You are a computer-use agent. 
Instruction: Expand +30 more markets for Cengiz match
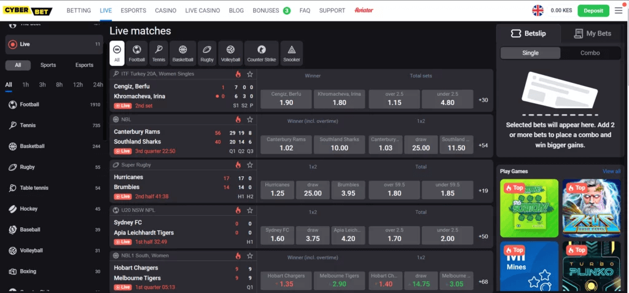click(483, 100)
